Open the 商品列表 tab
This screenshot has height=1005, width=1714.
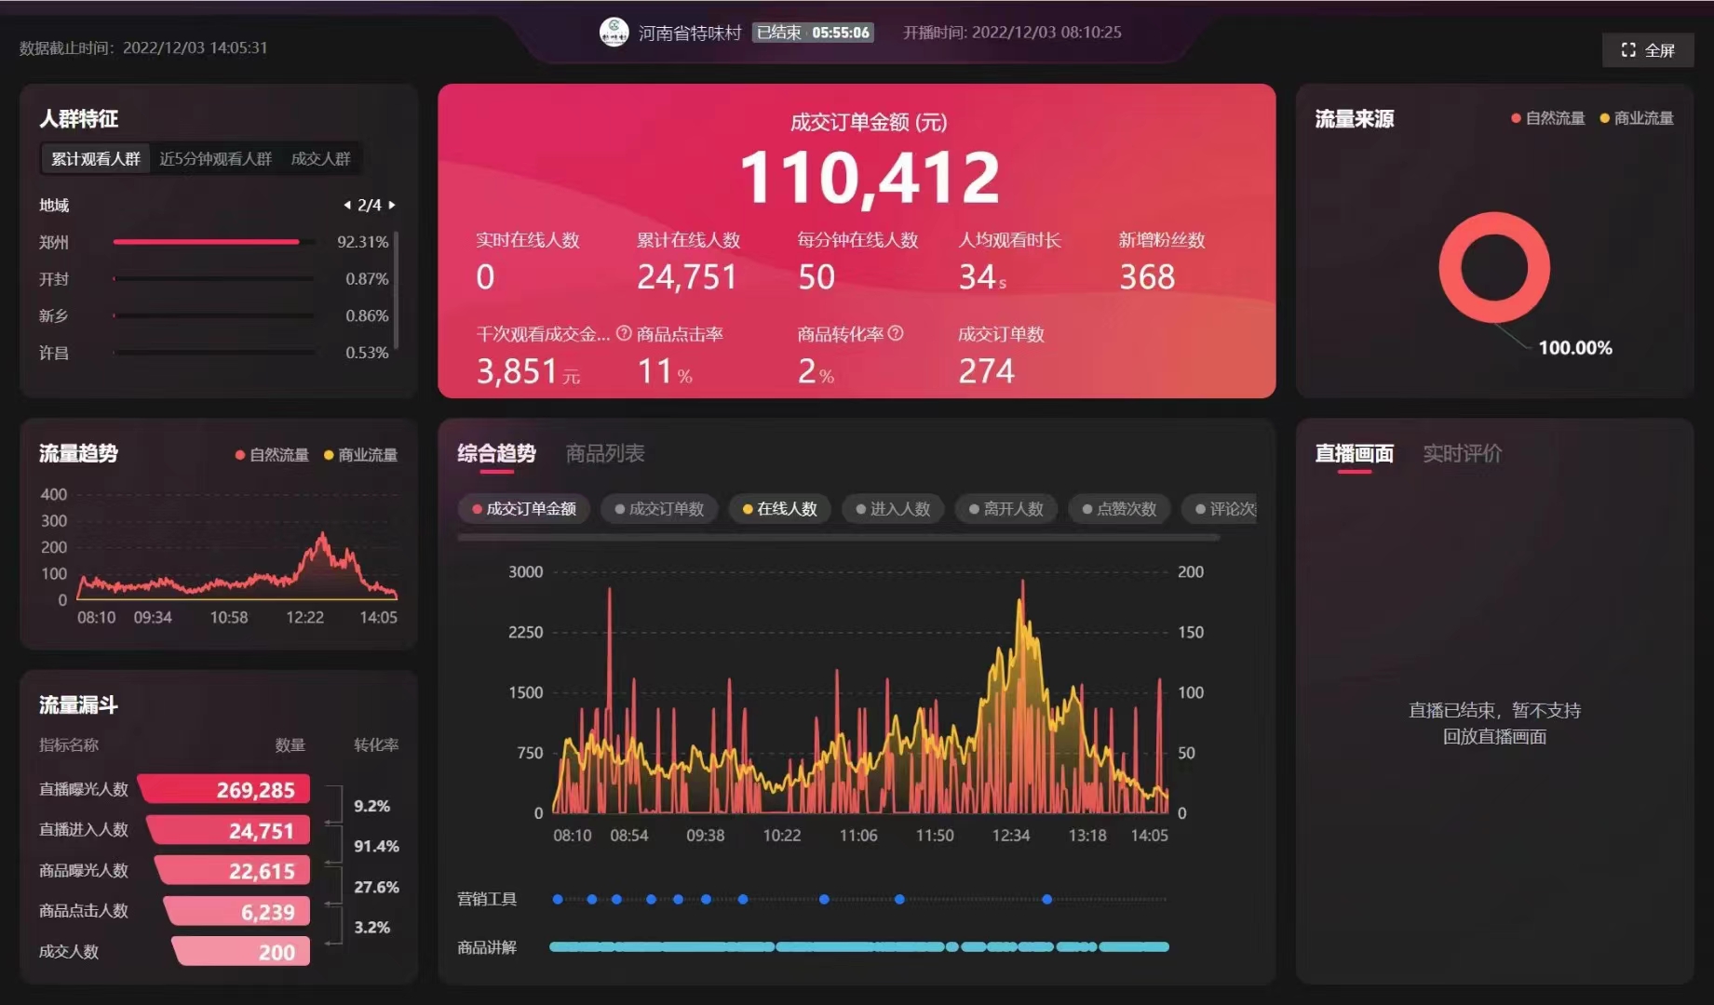[605, 453]
